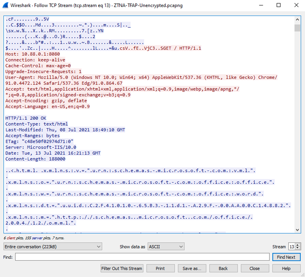
Task: Decrement the Stream number with down arrow
Action: pyautogui.click(x=297, y=248)
